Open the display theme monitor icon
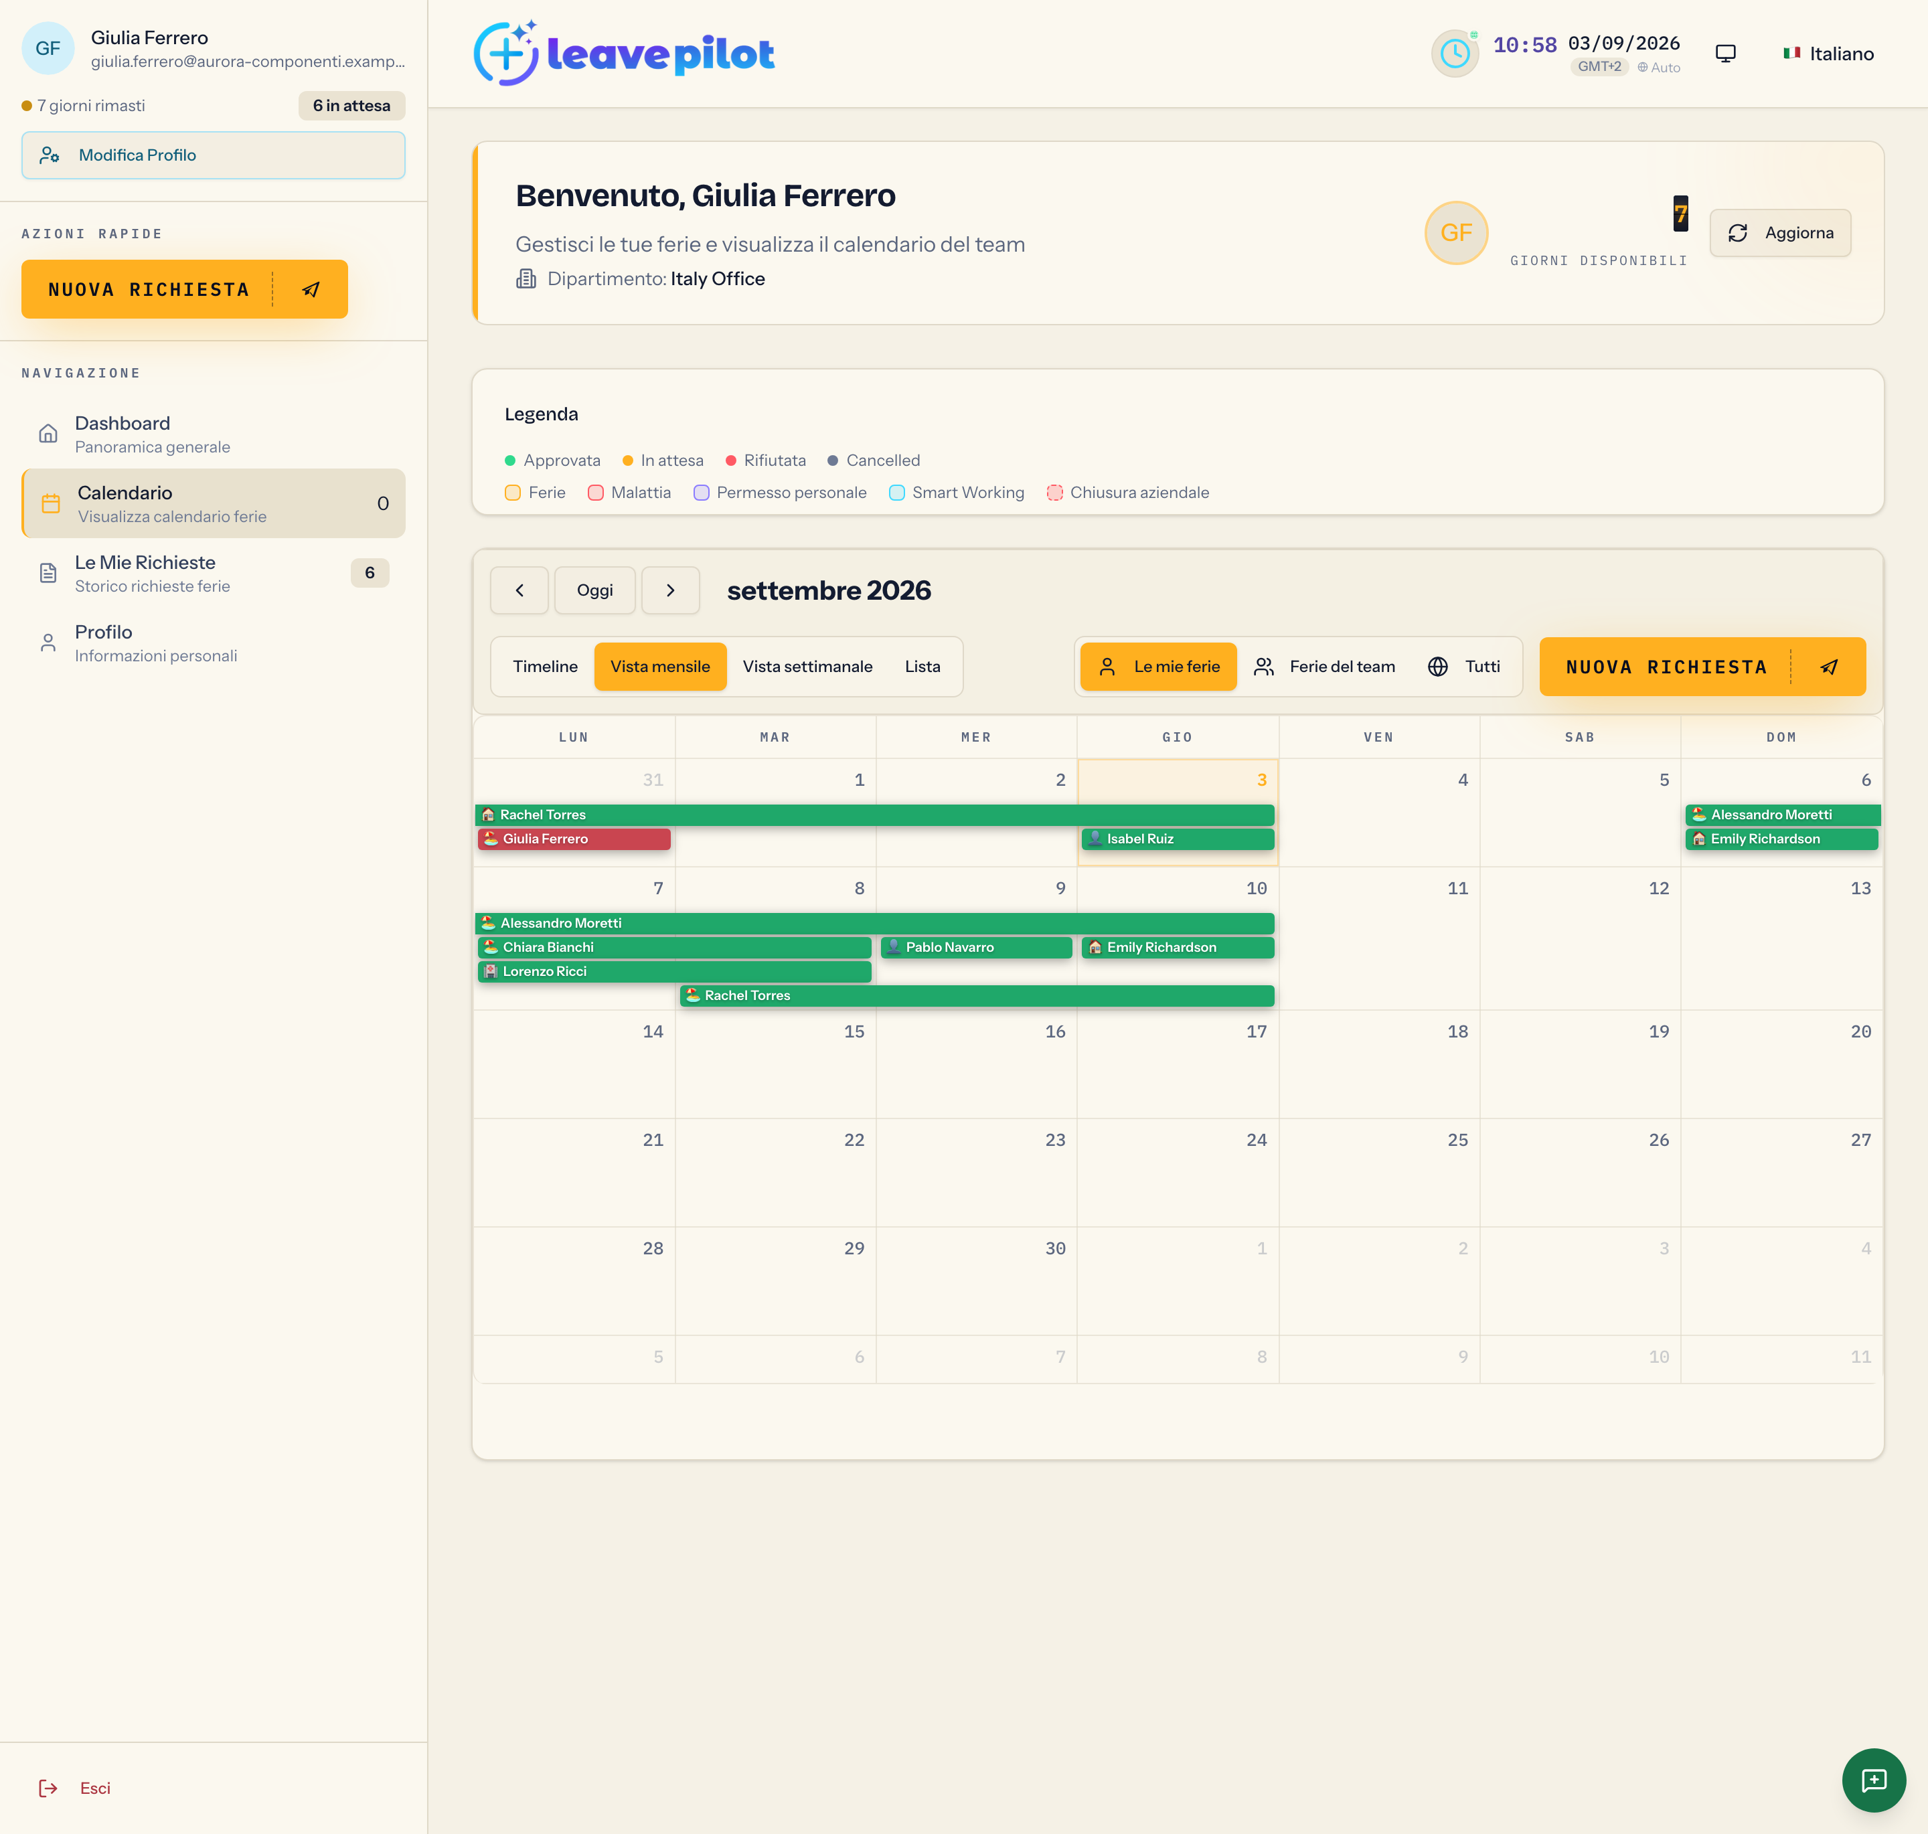The width and height of the screenshot is (1928, 1834). 1726,54
